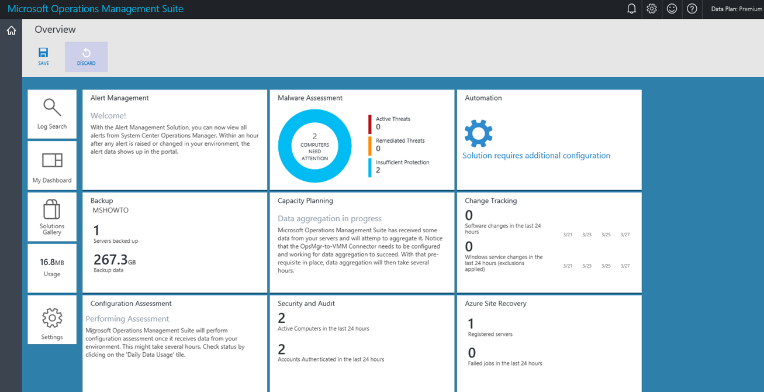This screenshot has width=764, height=392.
Task: Click 'Accounts Authenticated in the last 24 hours'
Action: click(331, 359)
